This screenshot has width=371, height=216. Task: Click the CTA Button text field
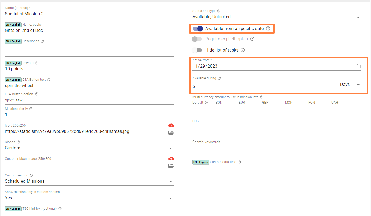89,86
